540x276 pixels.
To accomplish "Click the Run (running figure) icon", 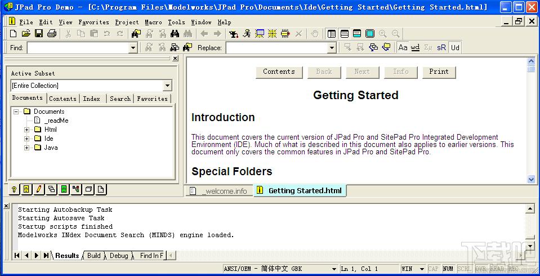I will pyautogui.click(x=247, y=33).
